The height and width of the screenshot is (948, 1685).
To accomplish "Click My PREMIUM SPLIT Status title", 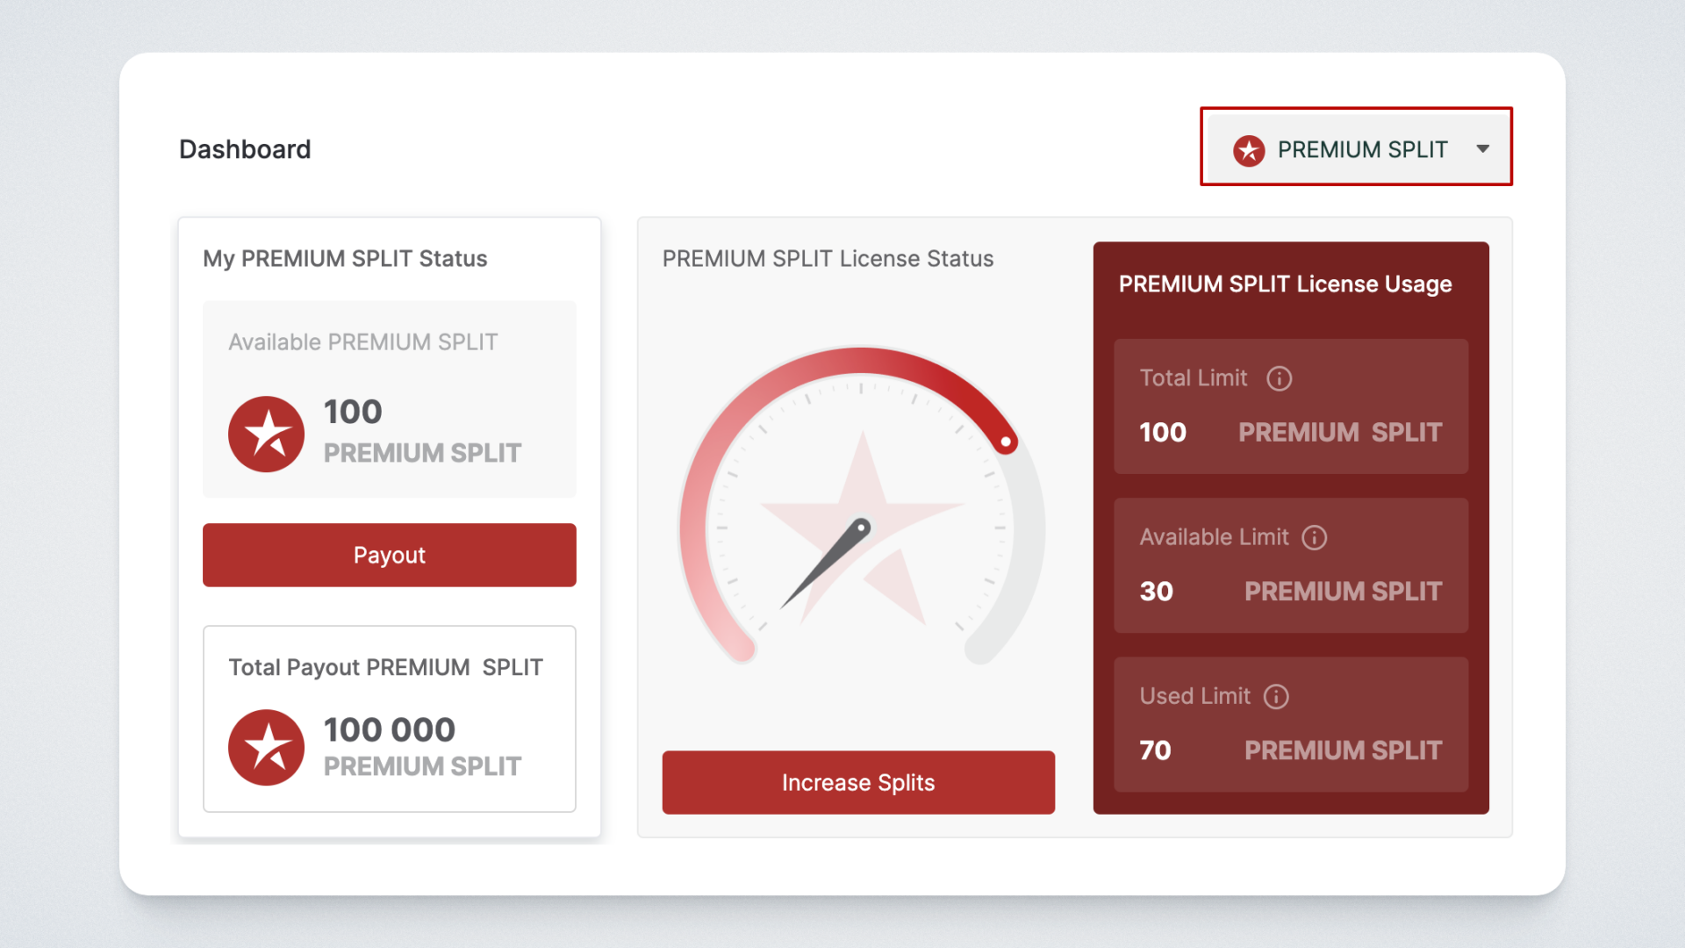I will click(345, 259).
